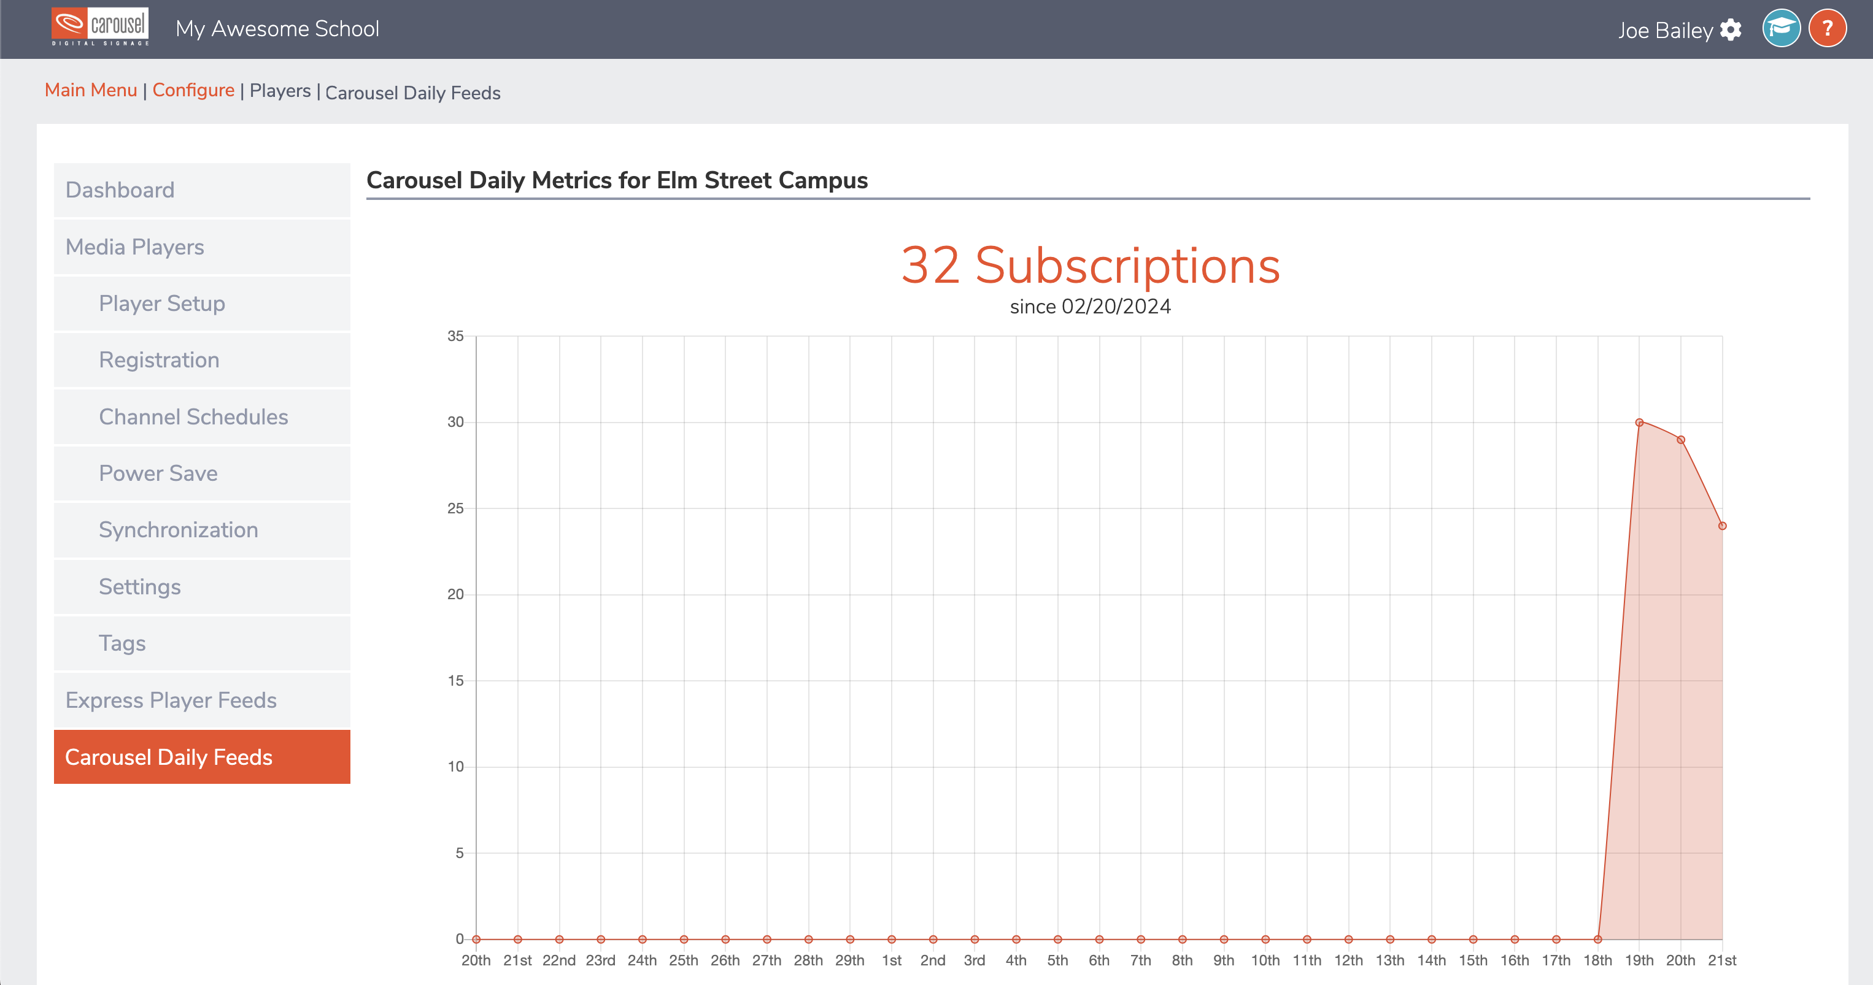1873x985 pixels.
Task: Open Settings in the sidebar menu
Action: tap(202, 587)
